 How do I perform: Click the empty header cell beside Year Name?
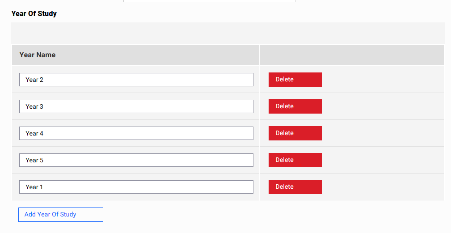tap(351, 55)
